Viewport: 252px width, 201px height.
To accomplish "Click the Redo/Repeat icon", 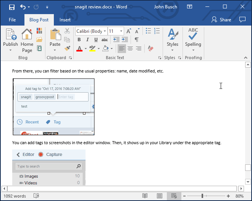I will [x=36, y=7].
